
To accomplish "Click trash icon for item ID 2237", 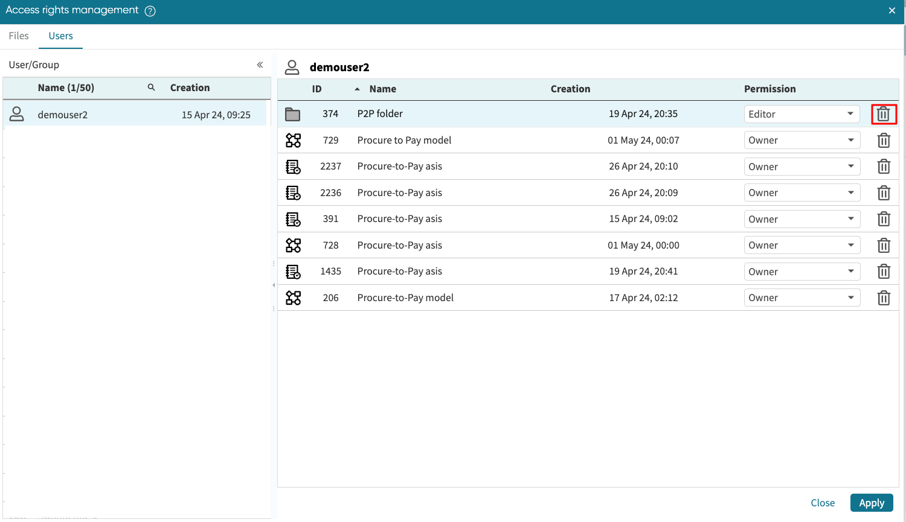I will (884, 167).
